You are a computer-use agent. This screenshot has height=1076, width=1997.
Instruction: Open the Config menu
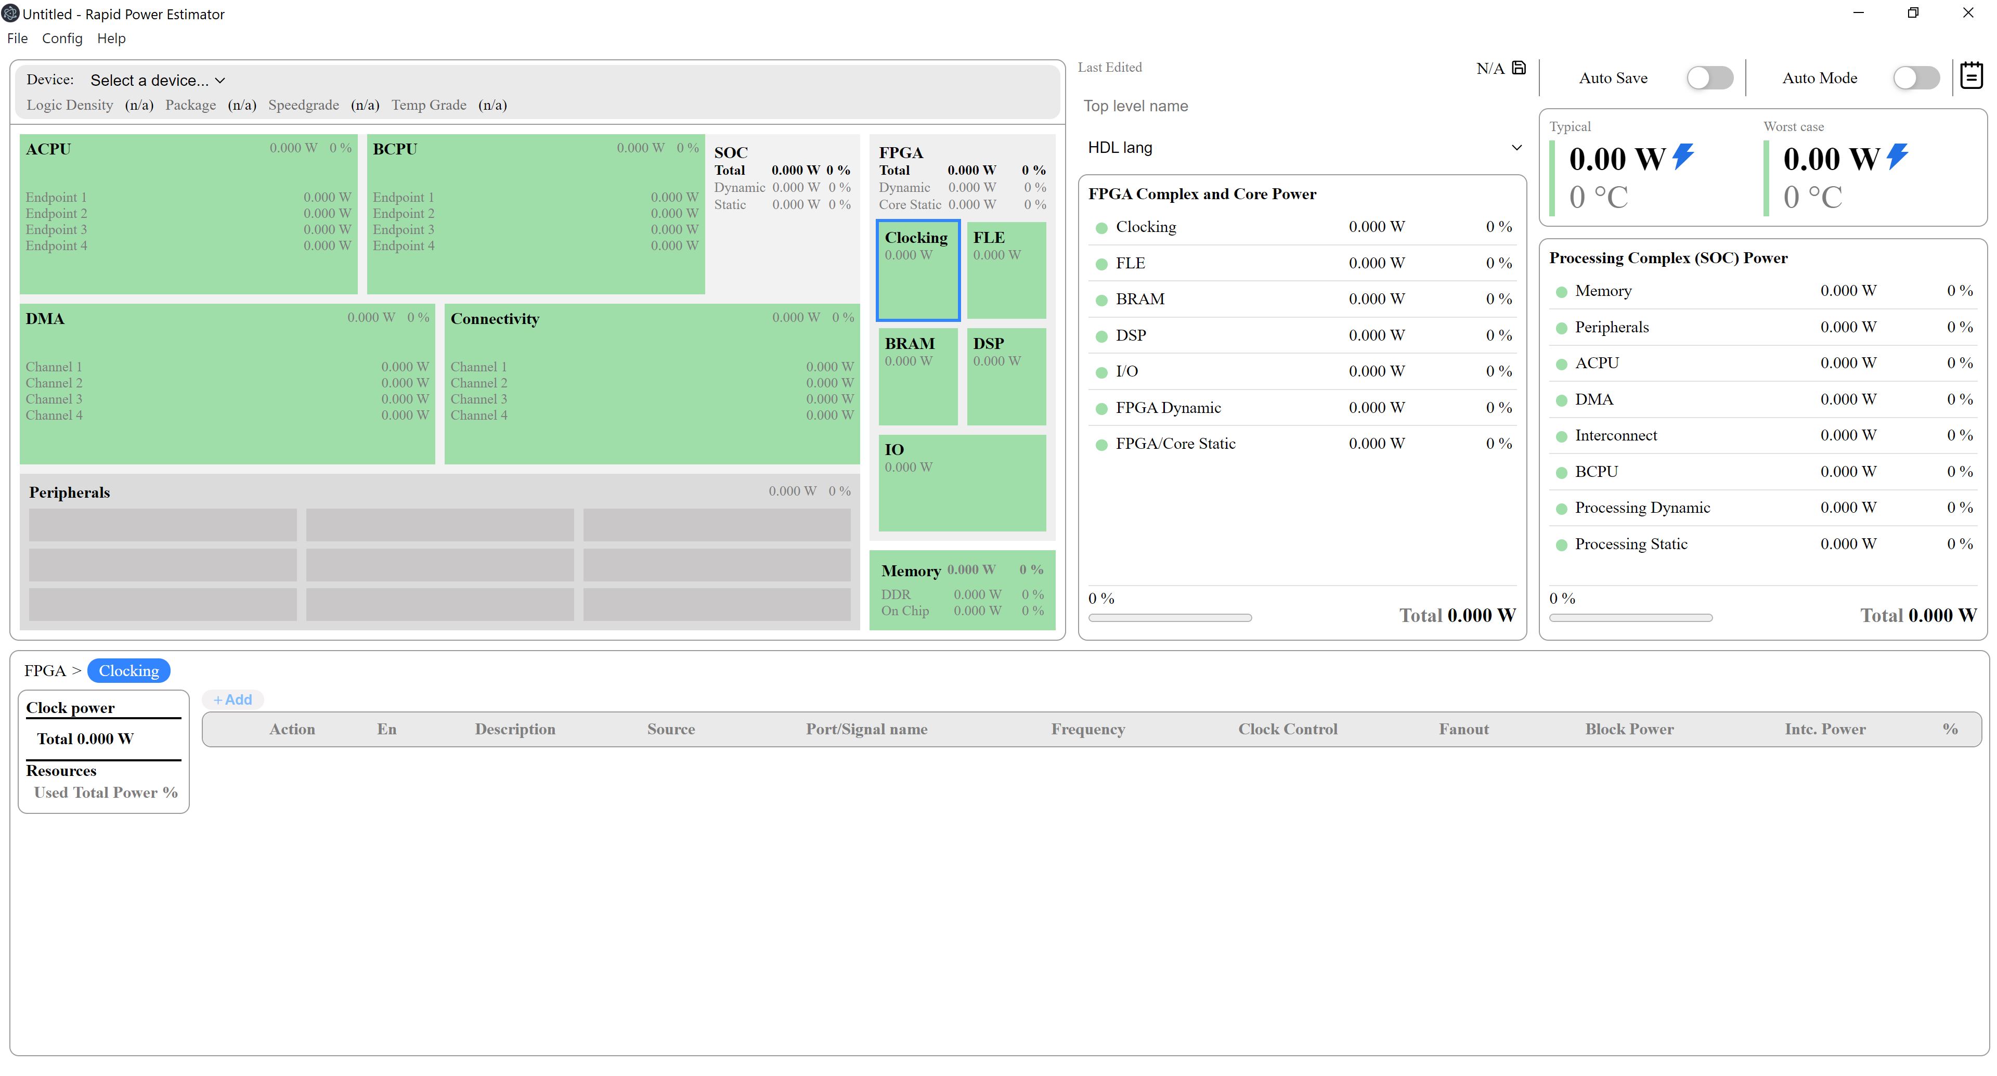tap(62, 39)
